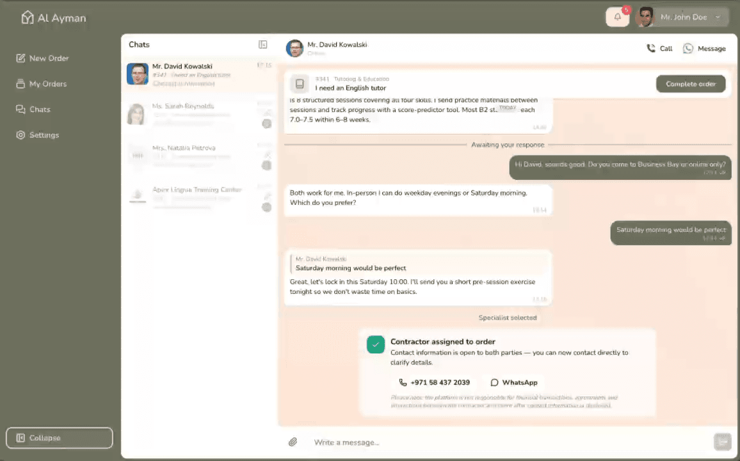
Task: Click the Chats panel title
Action: tap(139, 44)
